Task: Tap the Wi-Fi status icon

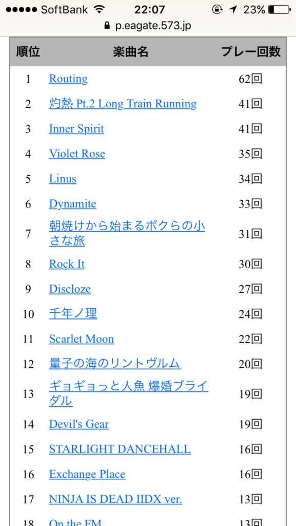Action: (x=100, y=9)
